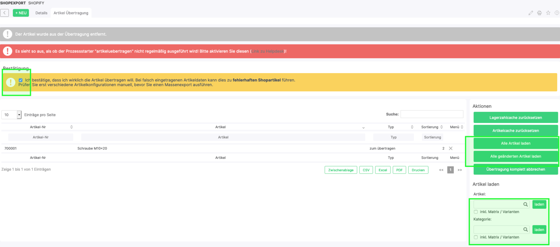Click the help question mark icon
The image size is (560, 247).
pyautogui.click(x=556, y=13)
